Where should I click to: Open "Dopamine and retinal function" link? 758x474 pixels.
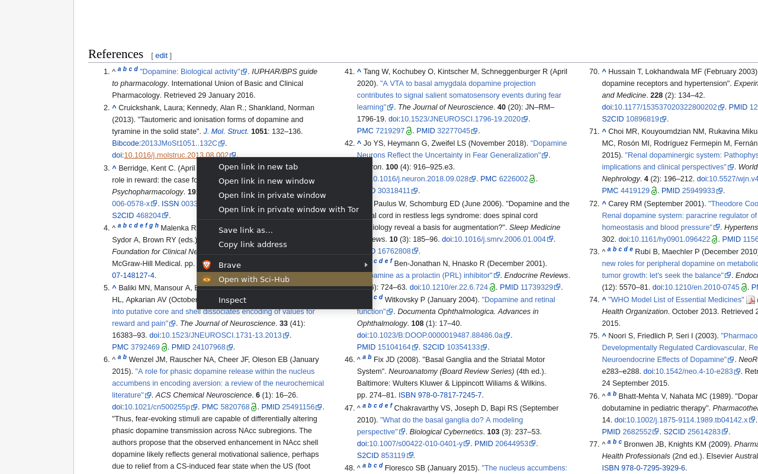pyautogui.click(x=456, y=306)
